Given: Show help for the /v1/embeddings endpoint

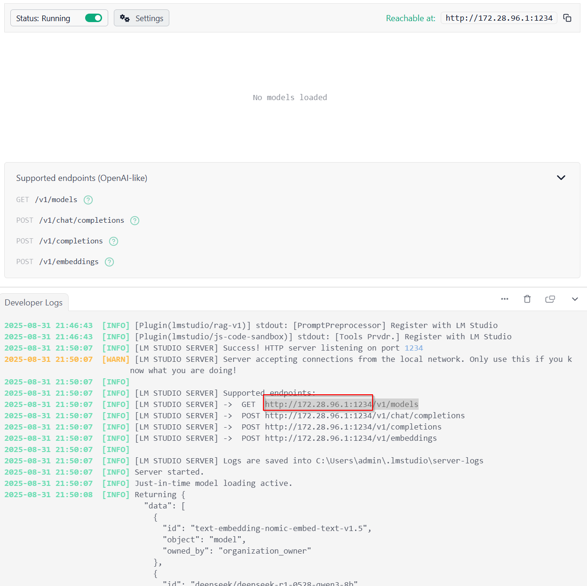Looking at the screenshot, I should tap(109, 262).
